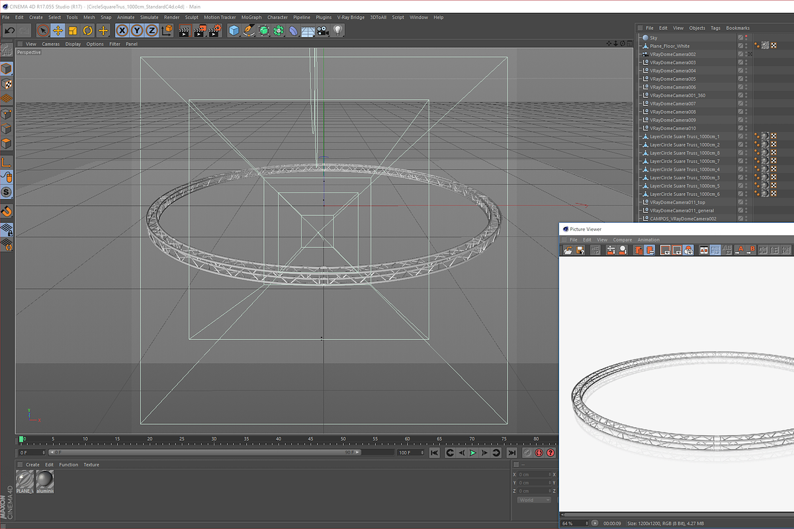Click AB compare icon in Picture Viewer
The width and height of the screenshot is (794, 529).
(704, 250)
